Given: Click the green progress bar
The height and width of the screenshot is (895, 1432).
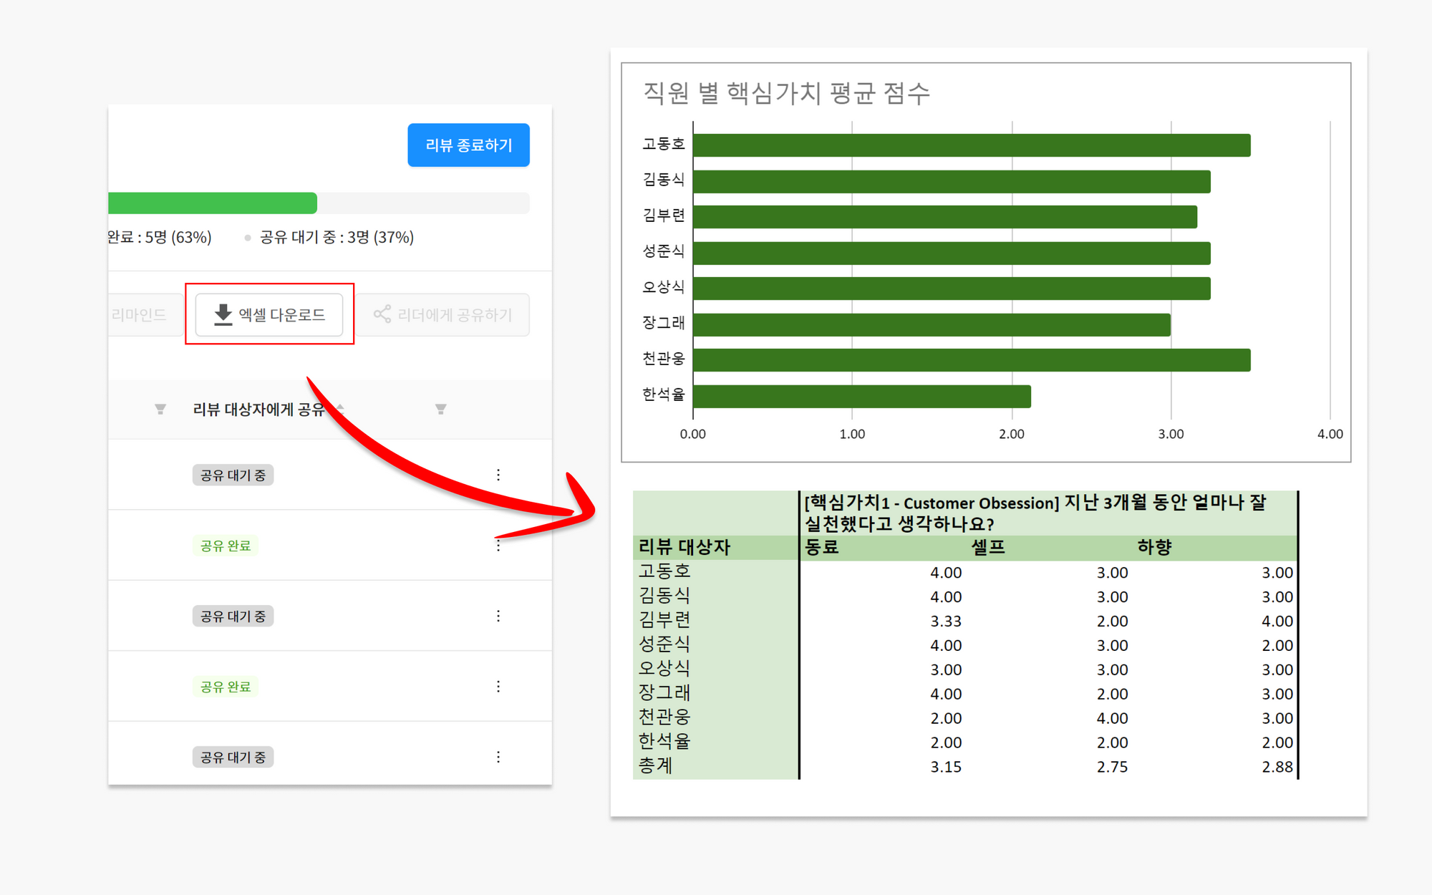Looking at the screenshot, I should (x=212, y=203).
